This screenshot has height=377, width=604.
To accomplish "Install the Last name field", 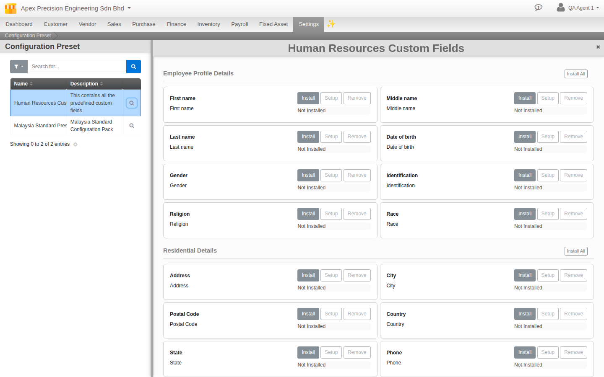I will pos(308,137).
